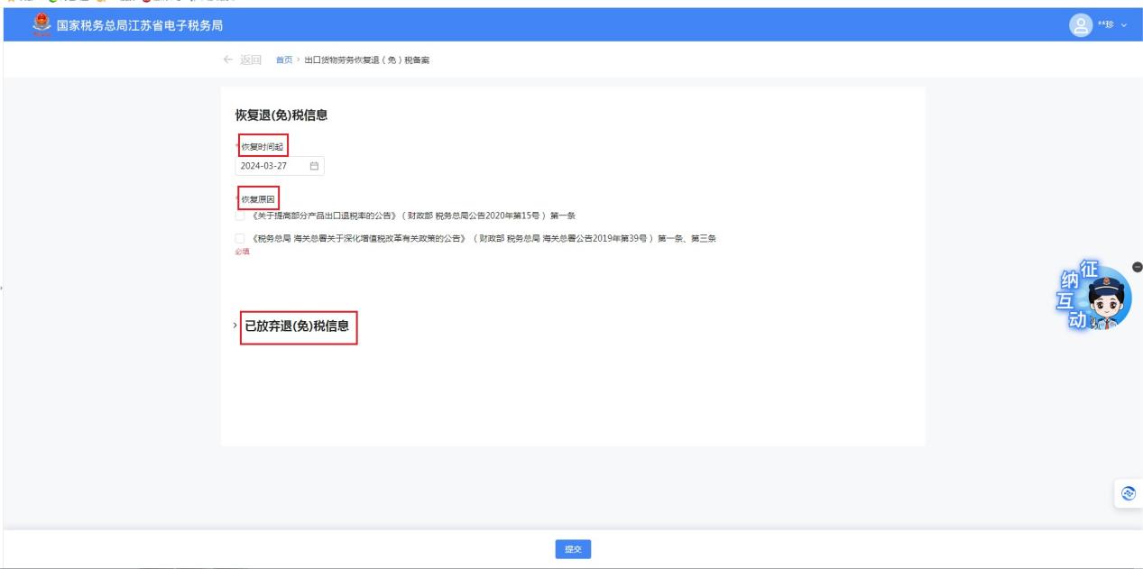
Task: Click the masked username **珍
Action: pyautogui.click(x=1106, y=24)
